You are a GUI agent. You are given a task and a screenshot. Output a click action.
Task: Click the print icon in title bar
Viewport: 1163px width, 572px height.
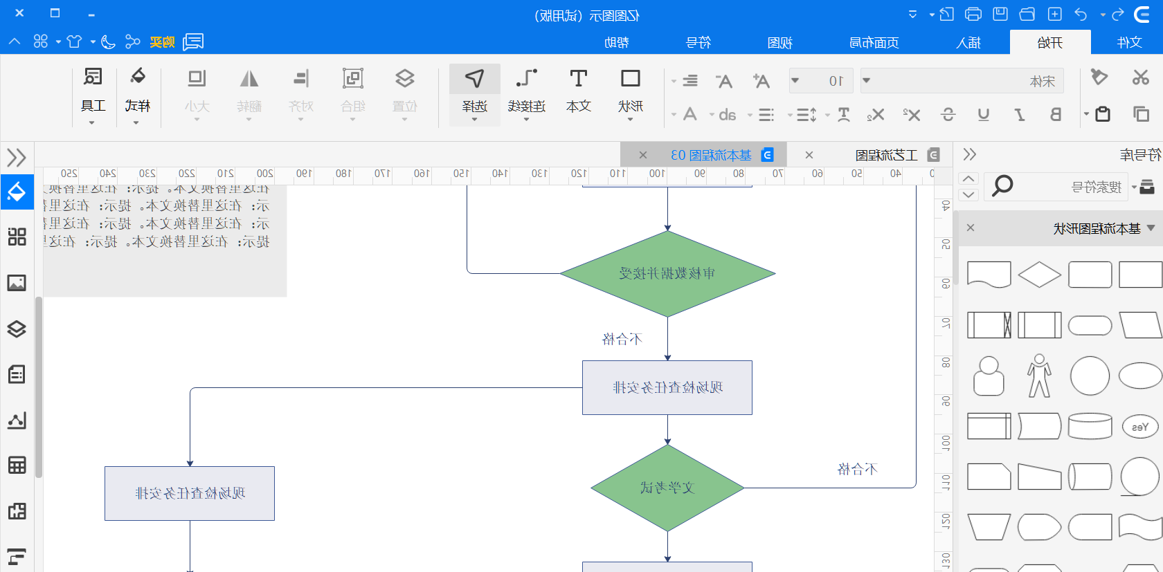(x=973, y=14)
